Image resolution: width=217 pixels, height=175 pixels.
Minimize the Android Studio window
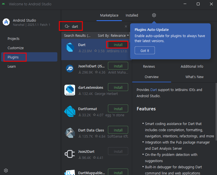pos(185,4)
